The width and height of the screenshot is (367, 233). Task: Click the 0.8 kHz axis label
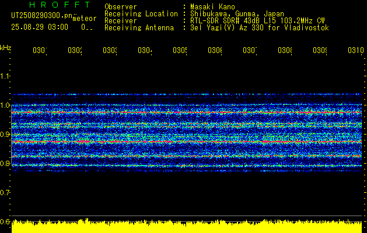click(5, 163)
